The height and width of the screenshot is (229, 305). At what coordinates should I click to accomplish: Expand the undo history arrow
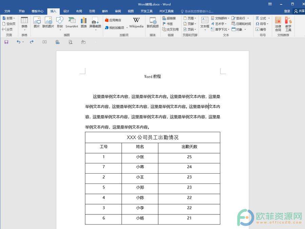click(x=23, y=42)
